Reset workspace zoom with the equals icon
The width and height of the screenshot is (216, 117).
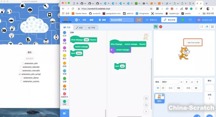146,111
